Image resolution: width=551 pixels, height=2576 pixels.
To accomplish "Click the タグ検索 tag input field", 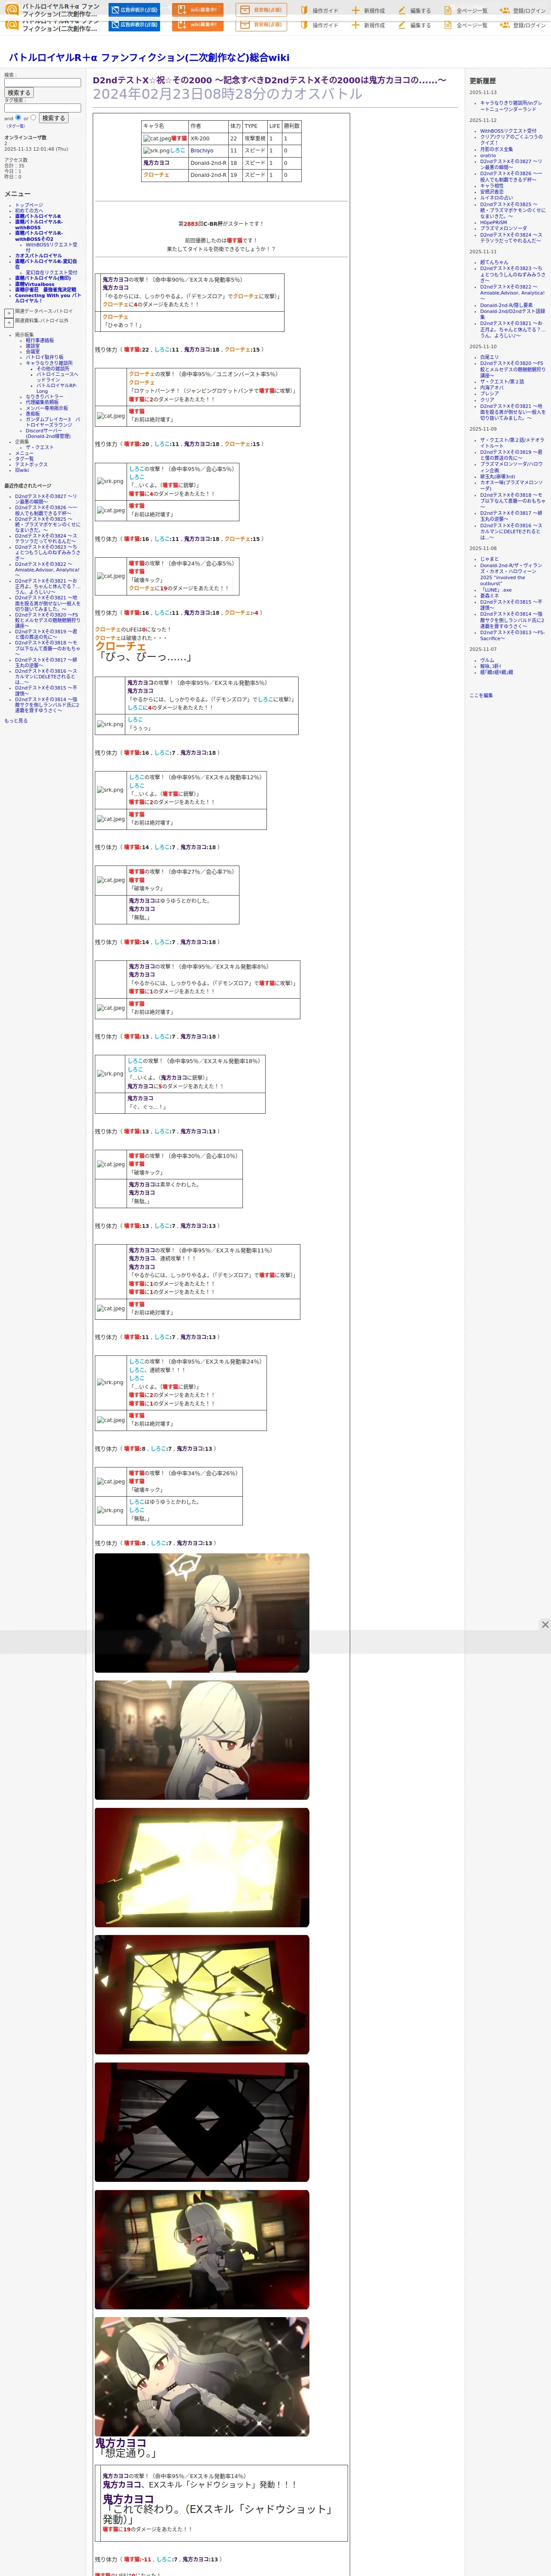I will 42,108.
